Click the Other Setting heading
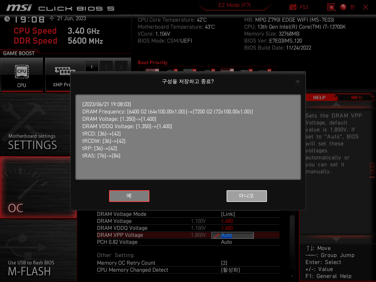 pos(115,256)
